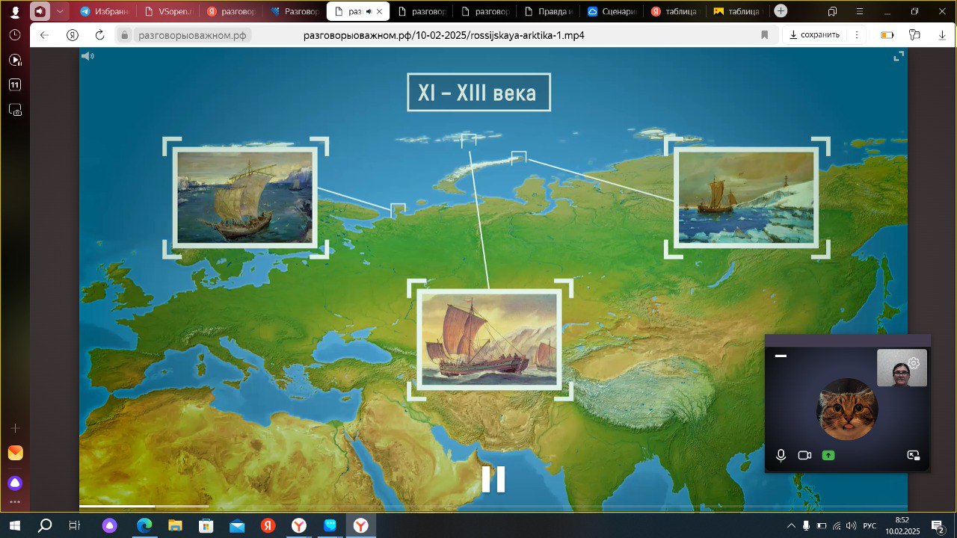
Task: Click the сохранить download button
Action: tap(815, 35)
